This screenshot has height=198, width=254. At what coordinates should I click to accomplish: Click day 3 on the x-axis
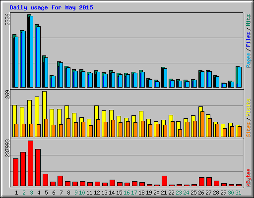coord(31,193)
